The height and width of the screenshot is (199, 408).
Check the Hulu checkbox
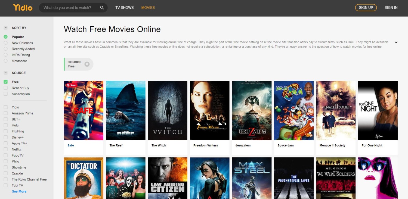click(5, 125)
